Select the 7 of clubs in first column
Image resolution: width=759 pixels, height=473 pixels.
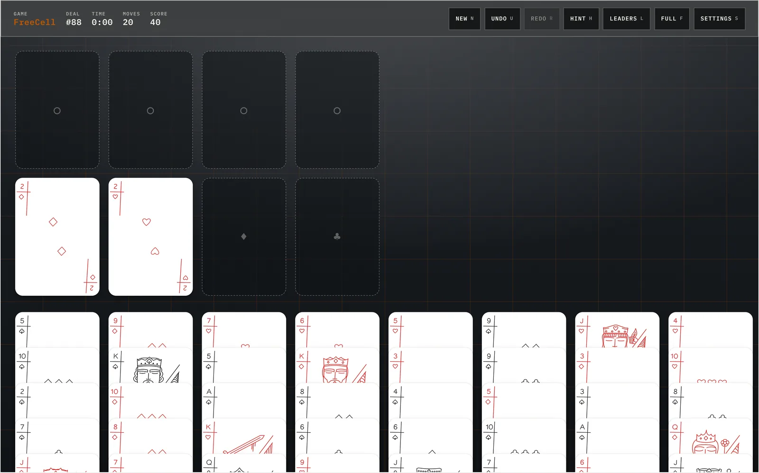[x=57, y=437]
